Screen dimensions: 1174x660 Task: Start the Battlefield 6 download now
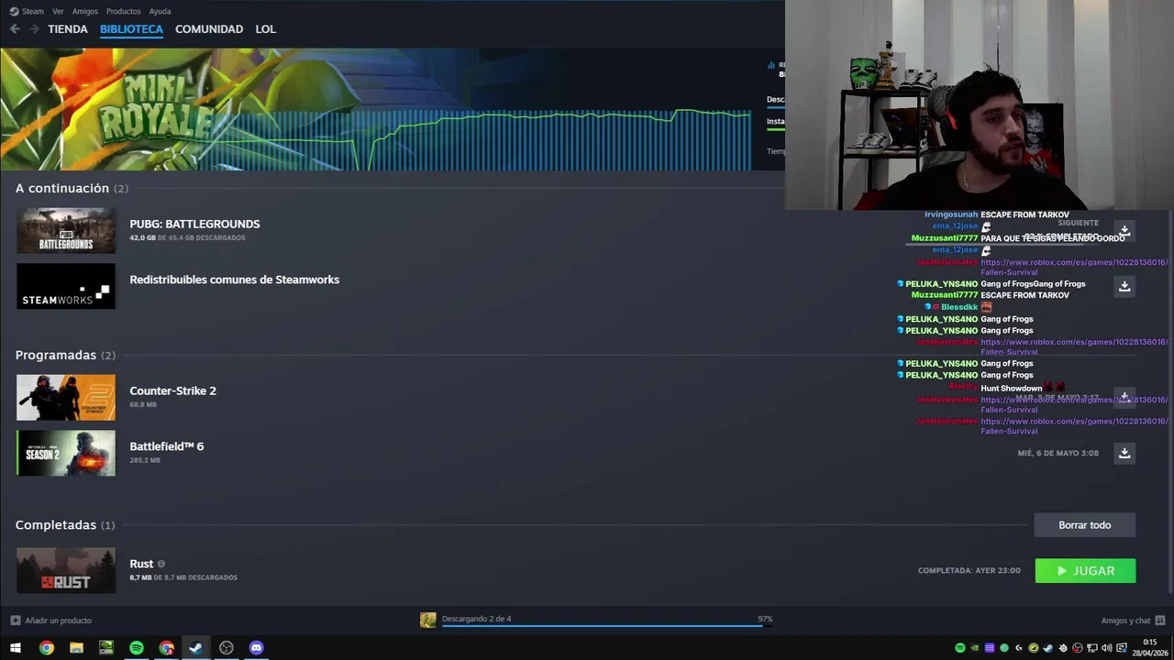1124,453
